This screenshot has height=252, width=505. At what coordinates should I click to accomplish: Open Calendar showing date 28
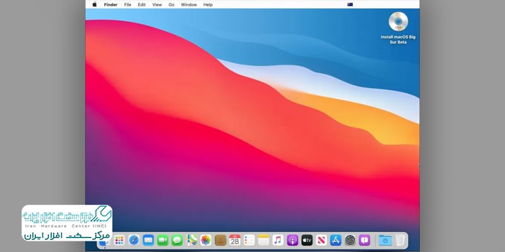235,240
